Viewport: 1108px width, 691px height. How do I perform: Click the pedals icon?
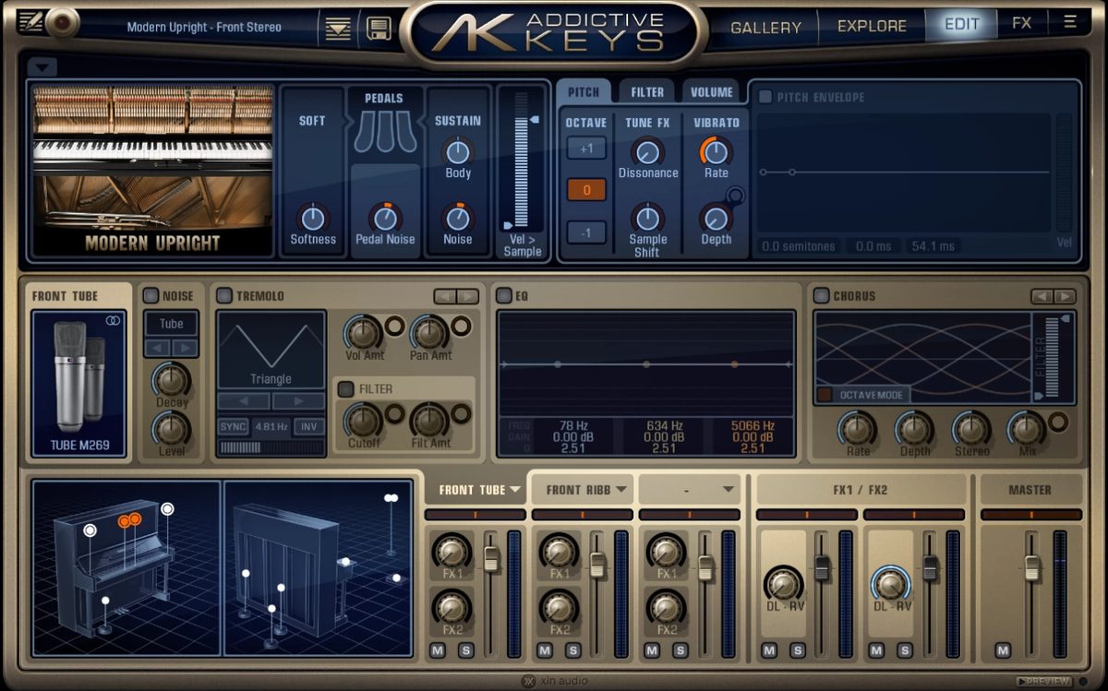click(x=384, y=133)
